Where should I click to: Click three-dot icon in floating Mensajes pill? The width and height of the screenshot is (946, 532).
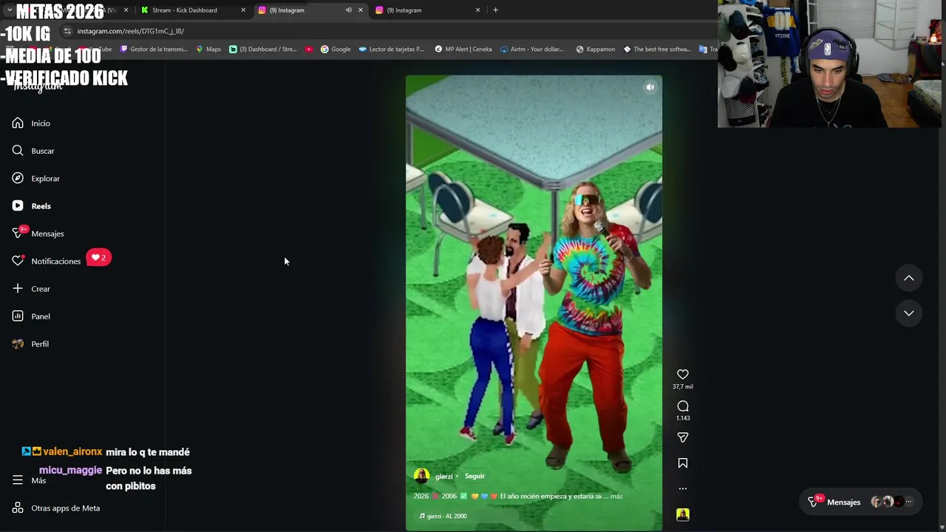909,502
